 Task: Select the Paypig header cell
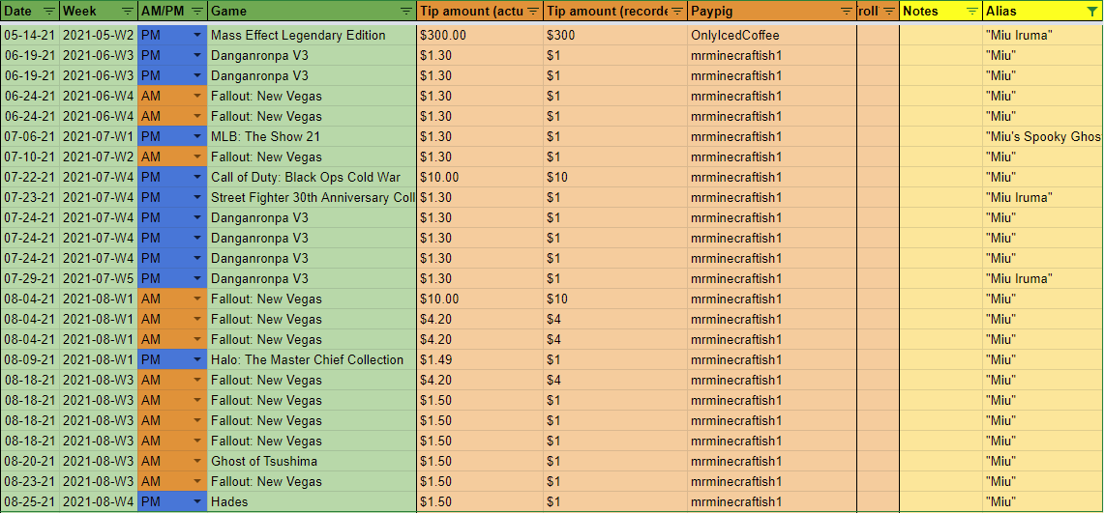click(772, 12)
